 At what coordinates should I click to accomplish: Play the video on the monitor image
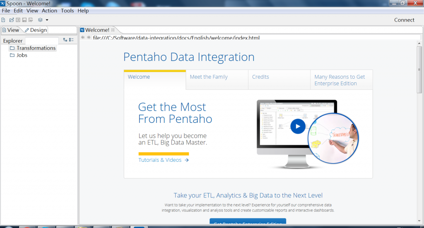(x=298, y=126)
